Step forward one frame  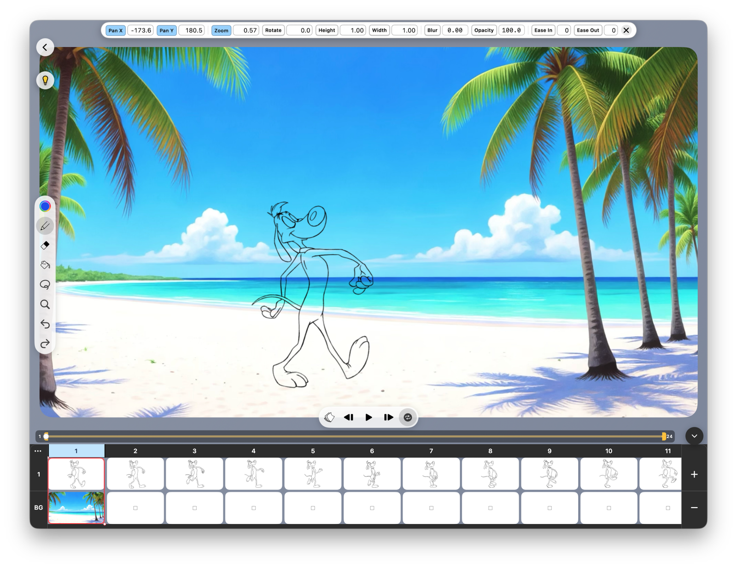tap(388, 417)
